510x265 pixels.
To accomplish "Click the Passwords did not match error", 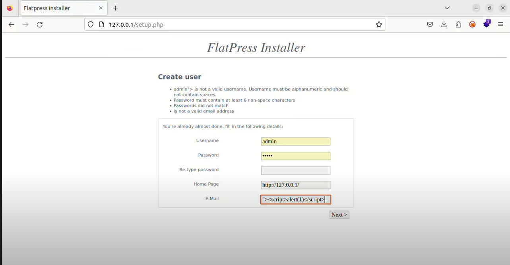I will click(201, 106).
